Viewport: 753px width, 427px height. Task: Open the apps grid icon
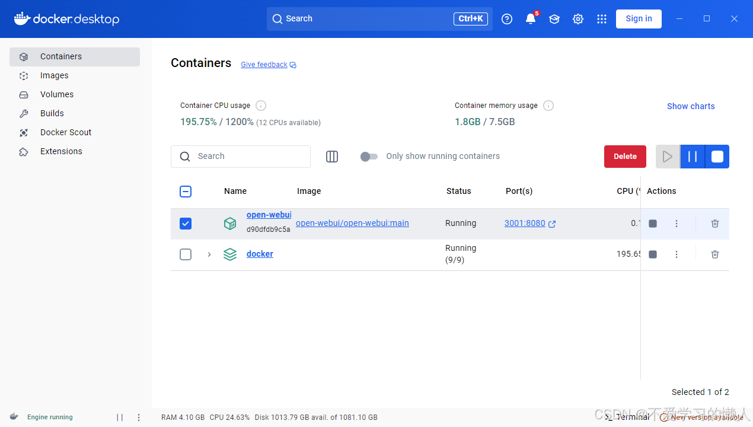click(602, 19)
